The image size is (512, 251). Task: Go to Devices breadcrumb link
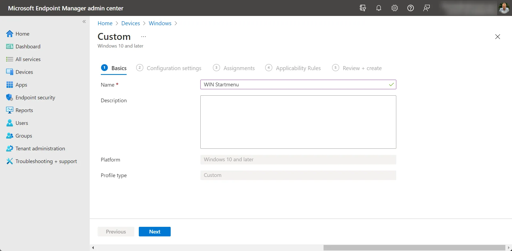[131, 23]
